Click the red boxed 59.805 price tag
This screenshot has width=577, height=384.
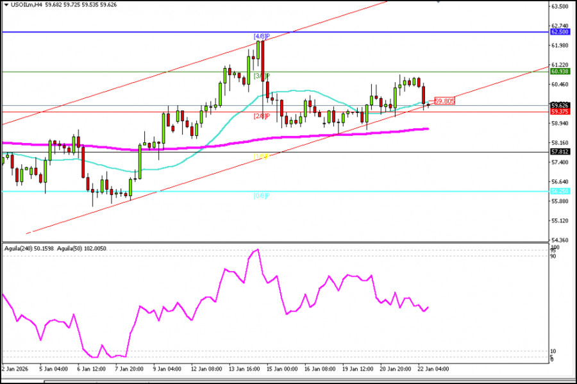click(444, 101)
